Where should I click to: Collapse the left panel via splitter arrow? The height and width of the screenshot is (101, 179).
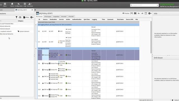point(34,55)
